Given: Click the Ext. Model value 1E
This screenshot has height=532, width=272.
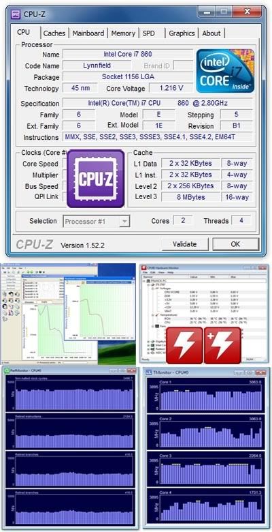Looking at the screenshot, I should coord(158,126).
